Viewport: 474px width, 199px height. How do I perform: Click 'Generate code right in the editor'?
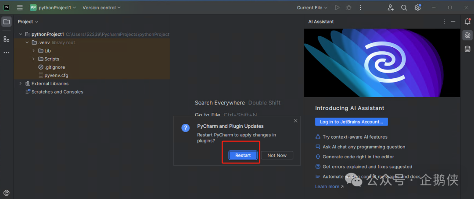point(358,157)
